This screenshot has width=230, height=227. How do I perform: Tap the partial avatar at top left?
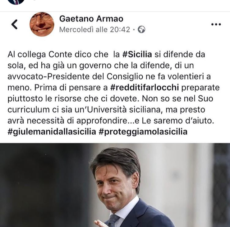point(16,2)
